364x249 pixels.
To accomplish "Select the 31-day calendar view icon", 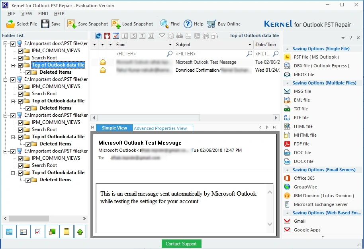I will tap(151, 36).
